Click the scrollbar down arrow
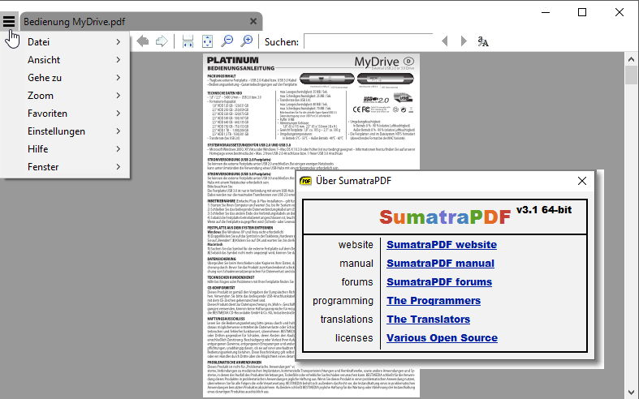The image size is (639, 399). click(x=631, y=393)
